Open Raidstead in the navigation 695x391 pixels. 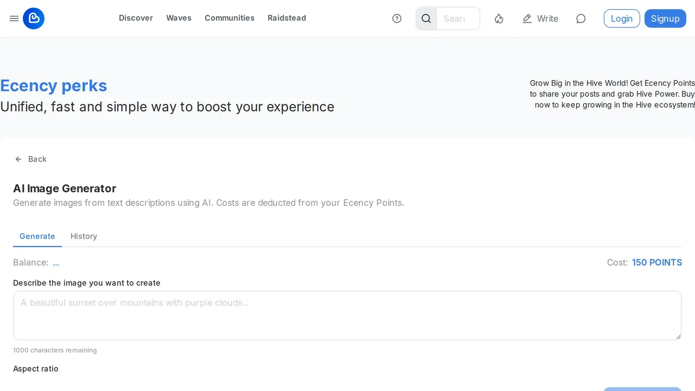(x=287, y=18)
